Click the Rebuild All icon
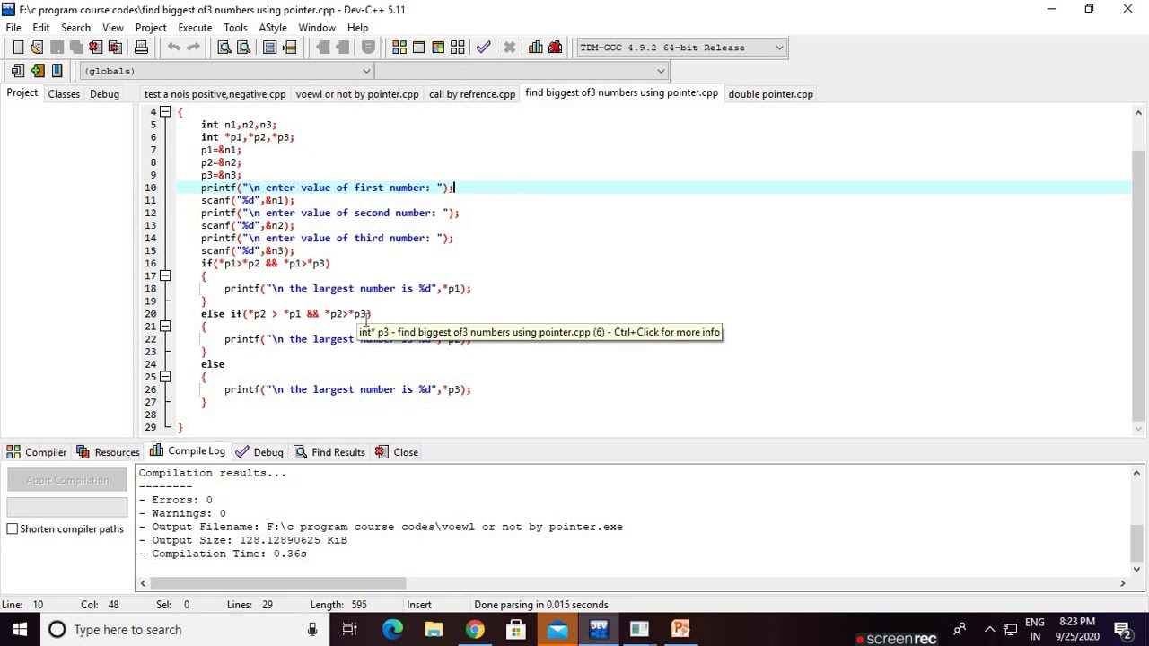This screenshot has height=646, width=1149. click(x=458, y=48)
